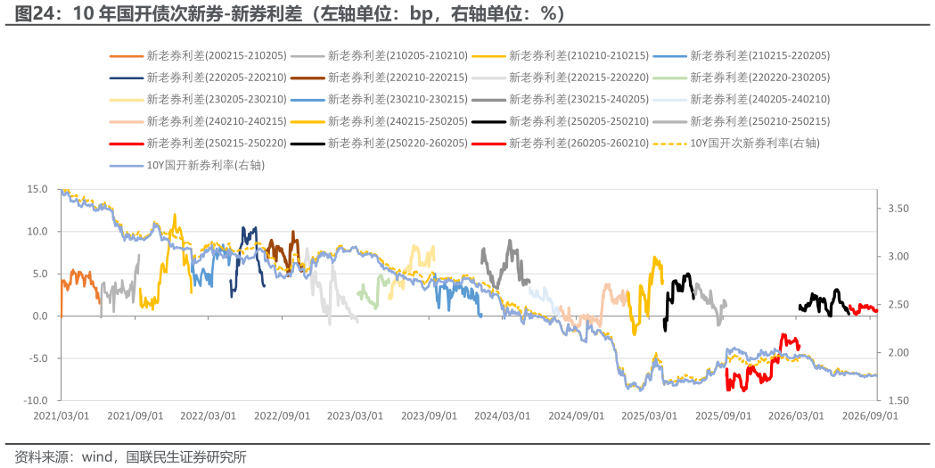Image resolution: width=935 pixels, height=468 pixels.
Task: Click the source note "资料来源：wind，国联民生证券研究所"
Action: coord(130,457)
